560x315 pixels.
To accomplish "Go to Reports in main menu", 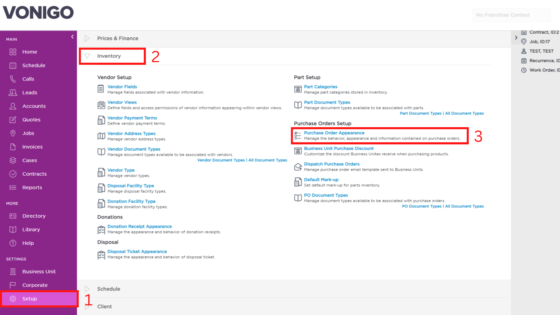I will point(32,188).
